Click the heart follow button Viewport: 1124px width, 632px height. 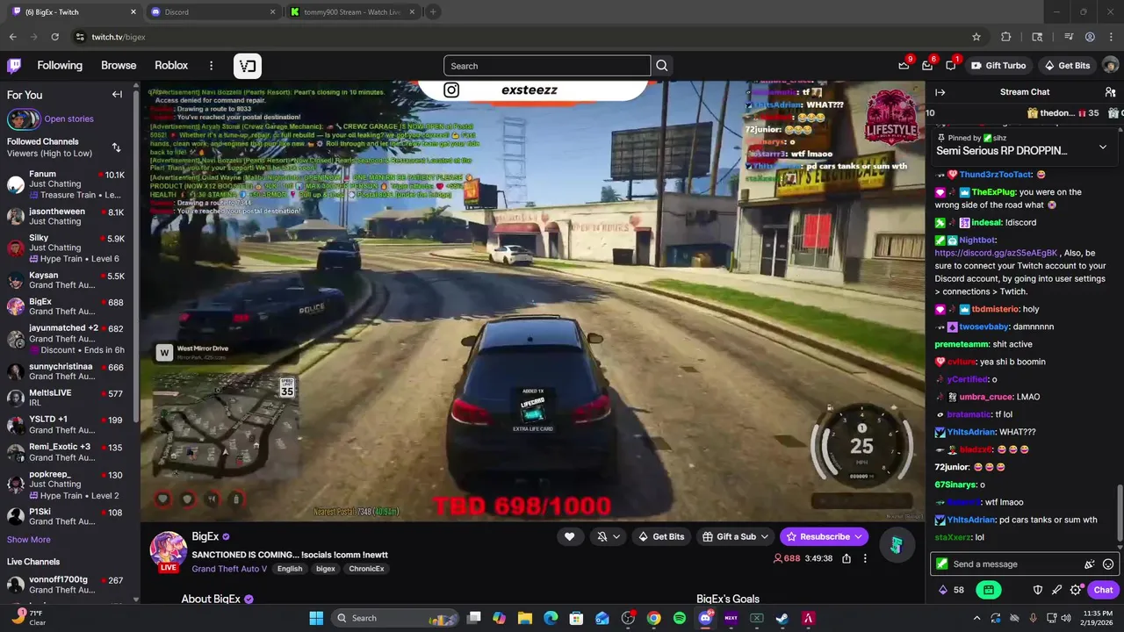[569, 536]
